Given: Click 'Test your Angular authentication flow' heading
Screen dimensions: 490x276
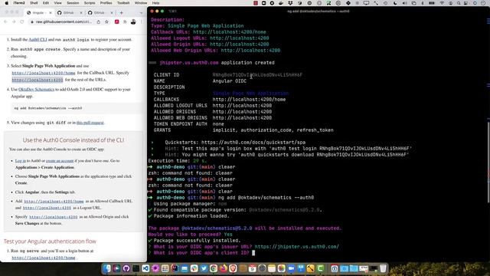Looking at the screenshot, I should click(x=50, y=242).
